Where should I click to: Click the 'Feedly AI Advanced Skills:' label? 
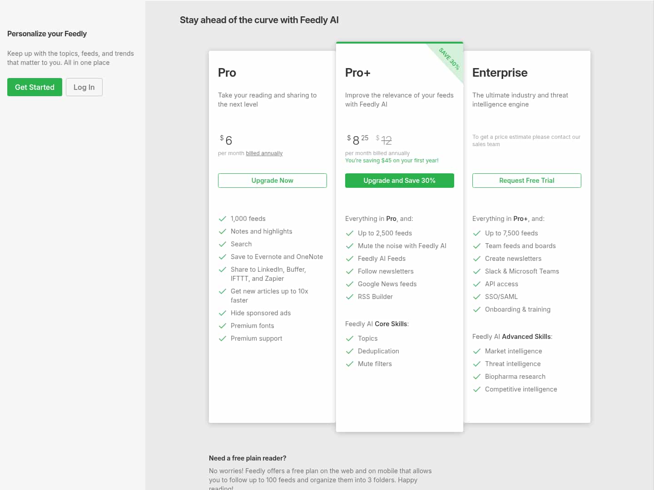[512, 337]
